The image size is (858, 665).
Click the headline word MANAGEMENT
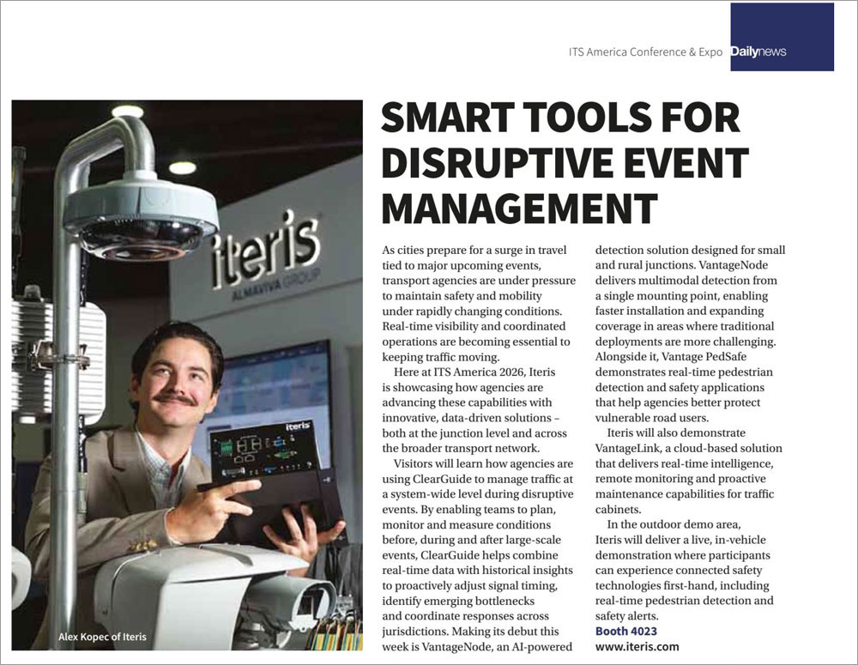(519, 209)
